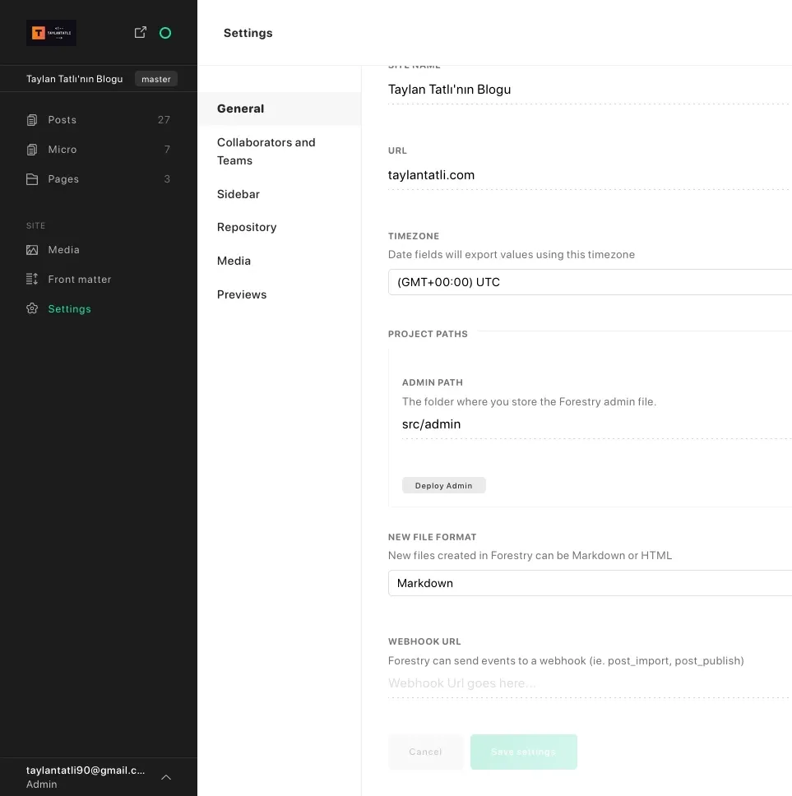Open site in new window icon
Image resolution: width=792 pixels, height=796 pixels.
pos(141,32)
